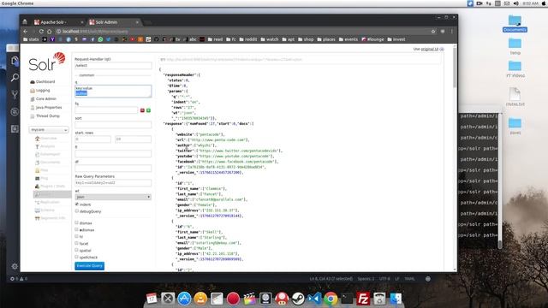The width and height of the screenshot is (548, 308).
Task: Open the red record app in dock
Action: [x=233, y=299]
